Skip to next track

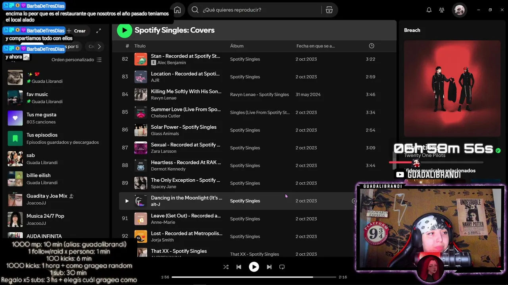(x=269, y=267)
